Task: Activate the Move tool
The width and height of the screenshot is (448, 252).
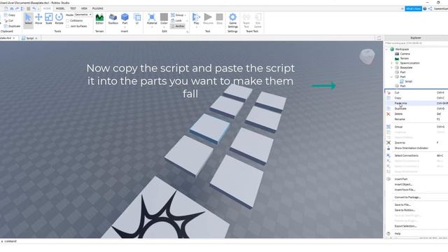Action: pos(38,20)
